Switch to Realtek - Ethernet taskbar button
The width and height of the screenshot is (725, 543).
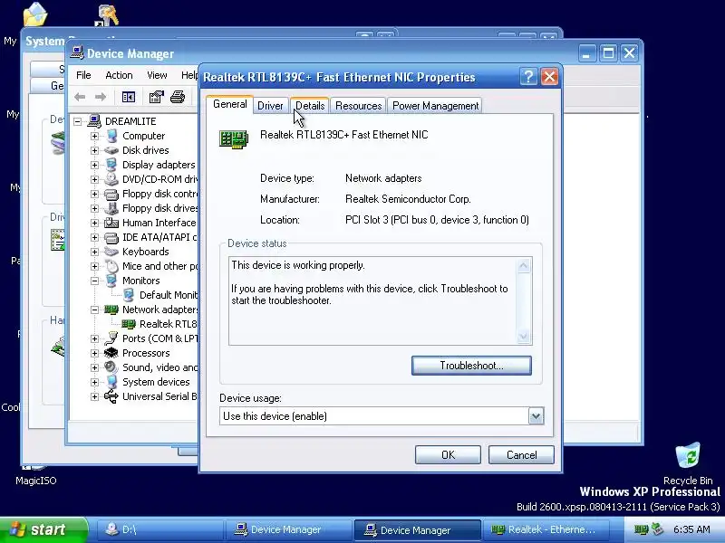(546, 530)
